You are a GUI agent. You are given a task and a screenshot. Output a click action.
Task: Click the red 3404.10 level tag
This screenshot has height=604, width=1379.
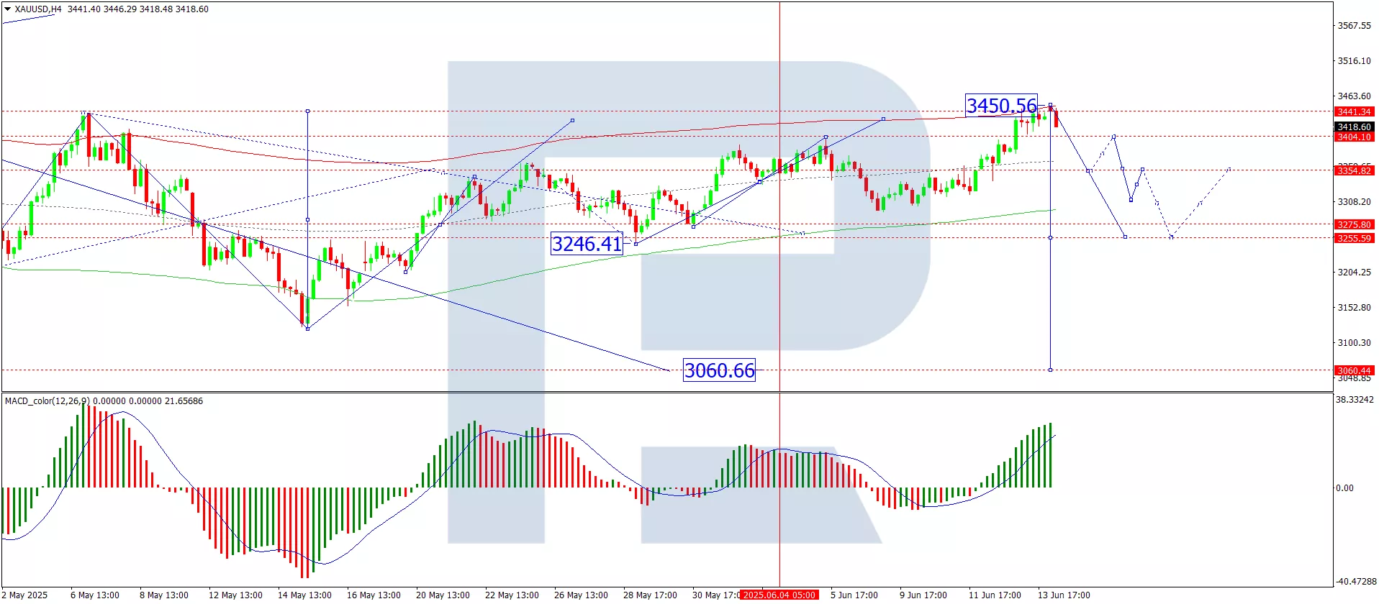1354,137
